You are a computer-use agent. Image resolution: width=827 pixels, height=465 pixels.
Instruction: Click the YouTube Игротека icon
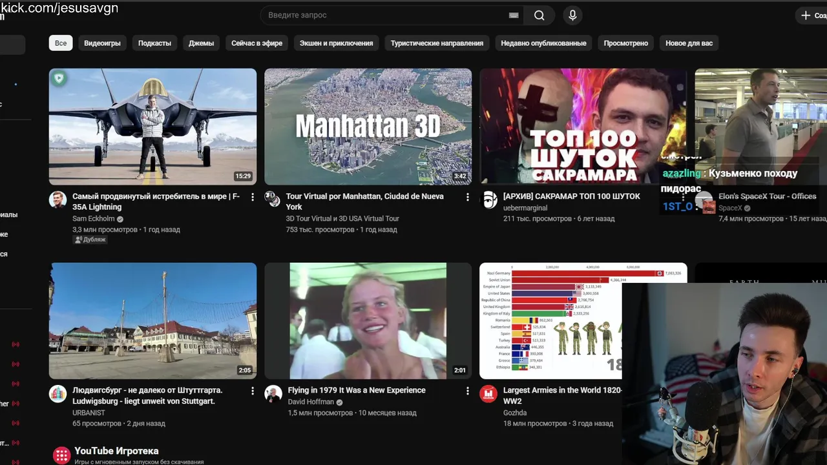pyautogui.click(x=61, y=455)
